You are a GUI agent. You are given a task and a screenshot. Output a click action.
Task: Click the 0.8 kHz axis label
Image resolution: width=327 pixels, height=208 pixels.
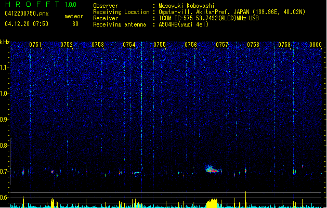click(x=5, y=146)
